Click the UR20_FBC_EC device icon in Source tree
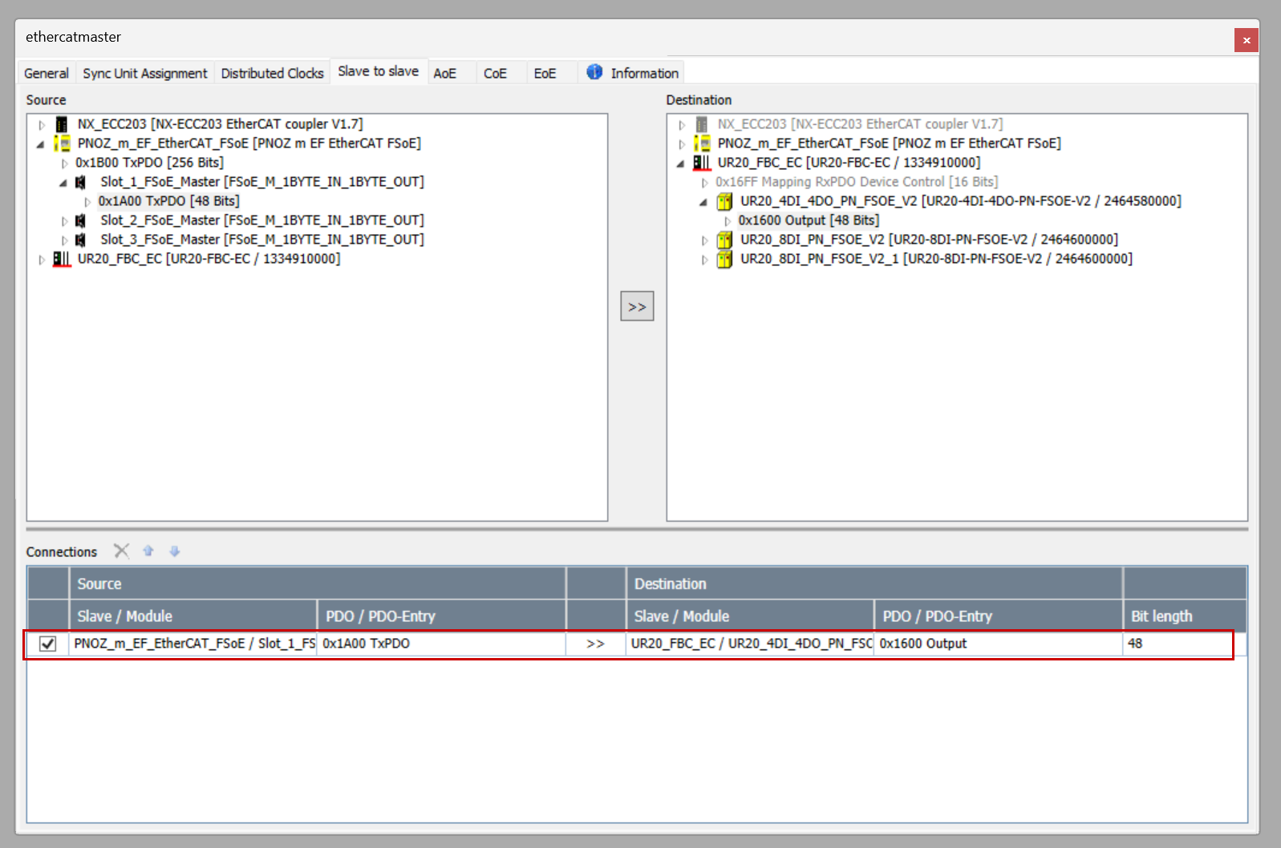 pyautogui.click(x=62, y=259)
